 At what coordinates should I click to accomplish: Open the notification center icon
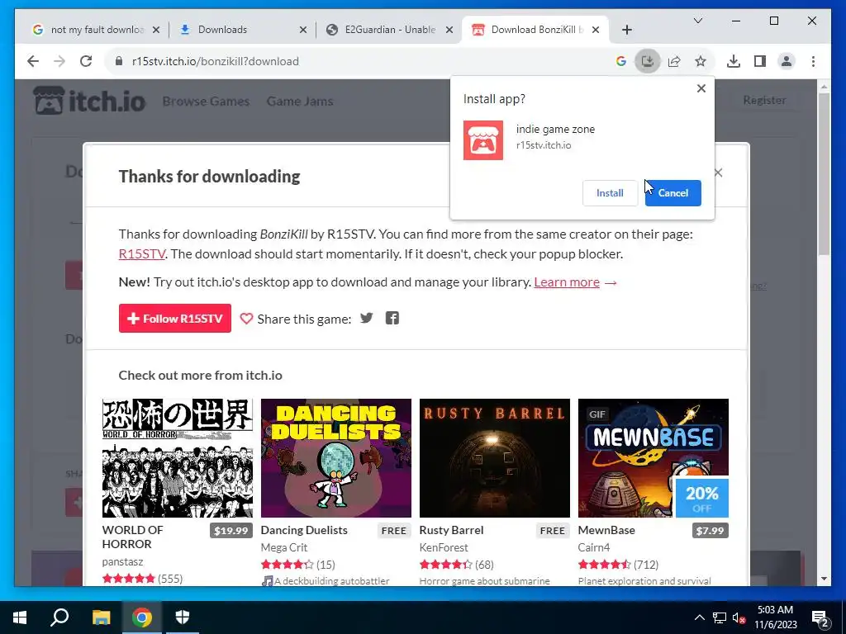click(820, 617)
